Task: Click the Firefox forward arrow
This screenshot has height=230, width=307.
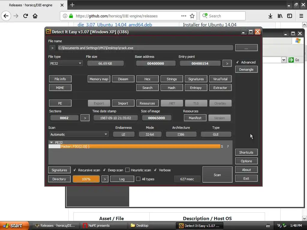Action: [16, 16]
